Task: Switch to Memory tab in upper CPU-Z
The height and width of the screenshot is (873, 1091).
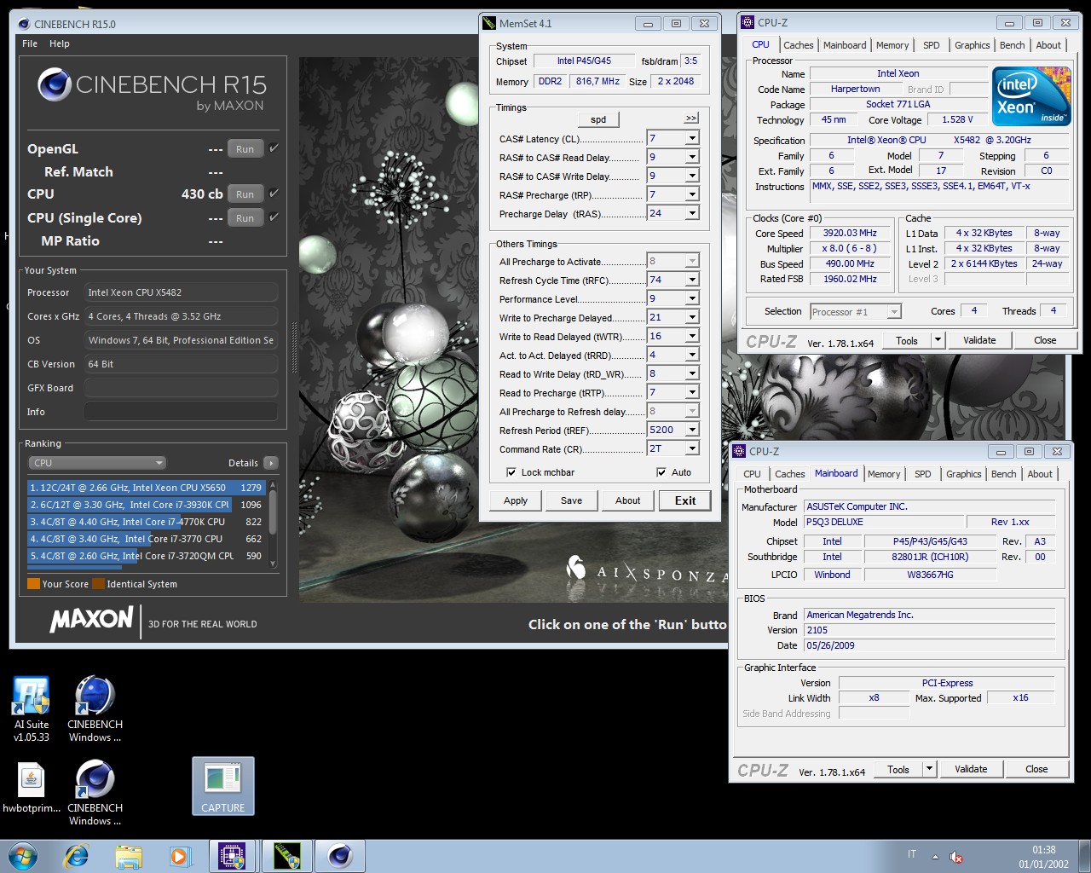Action: click(x=892, y=45)
